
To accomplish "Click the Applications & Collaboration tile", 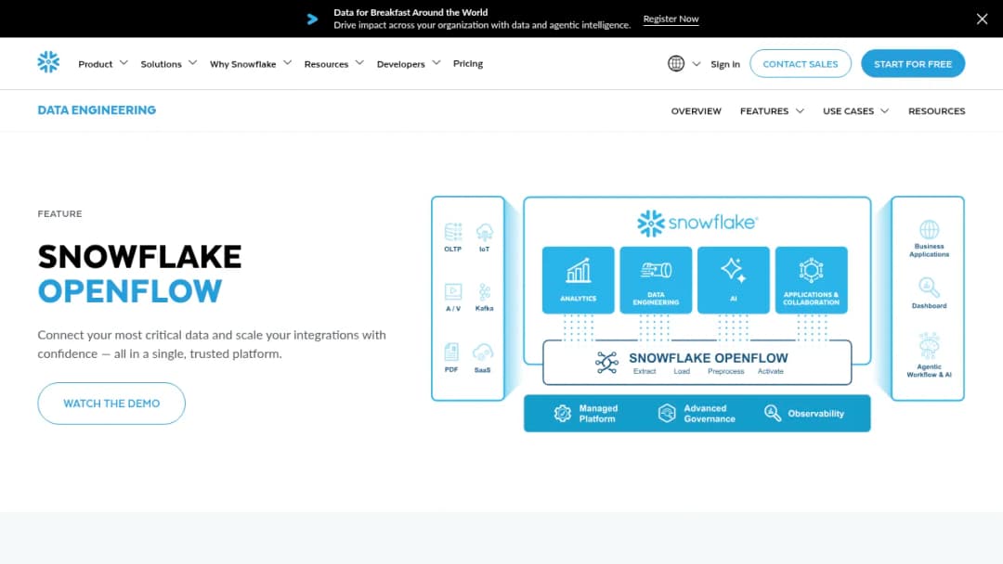I will point(811,280).
